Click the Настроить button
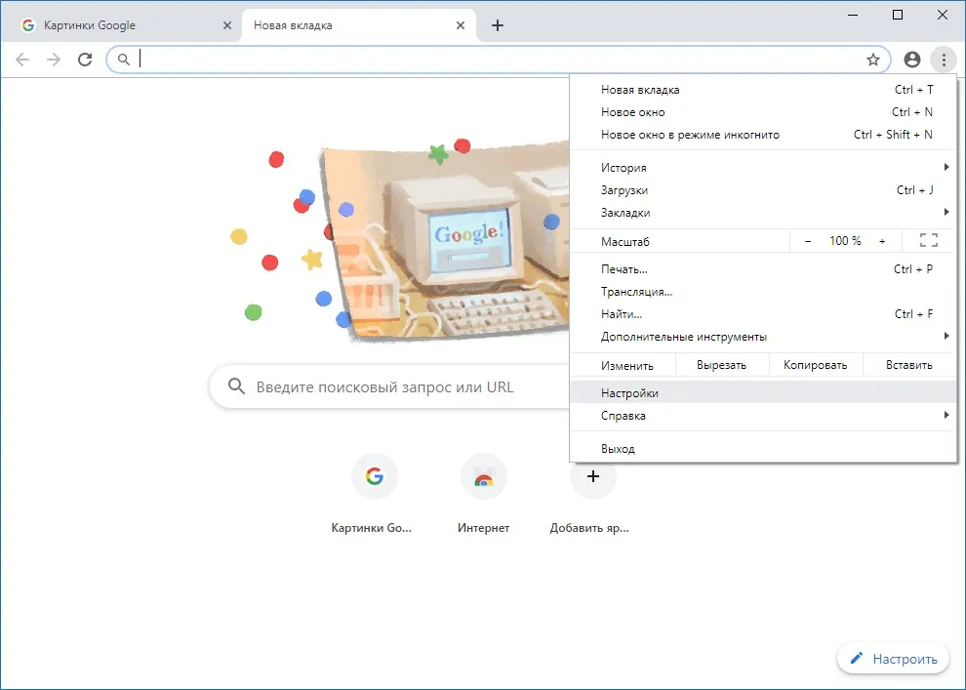966x690 pixels. 893,659
